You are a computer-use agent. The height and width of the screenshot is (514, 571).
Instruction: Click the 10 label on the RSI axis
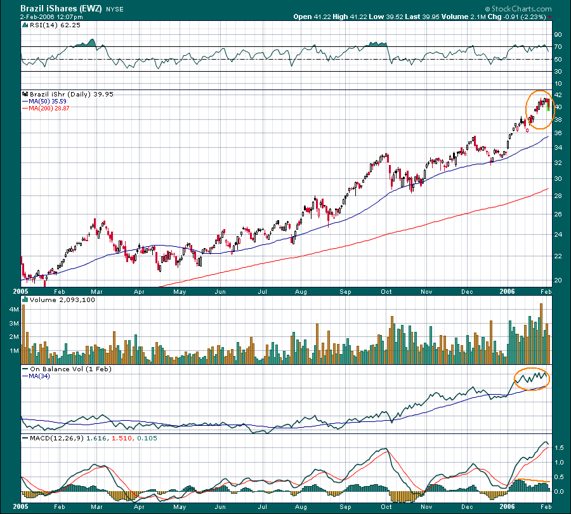tap(558, 84)
